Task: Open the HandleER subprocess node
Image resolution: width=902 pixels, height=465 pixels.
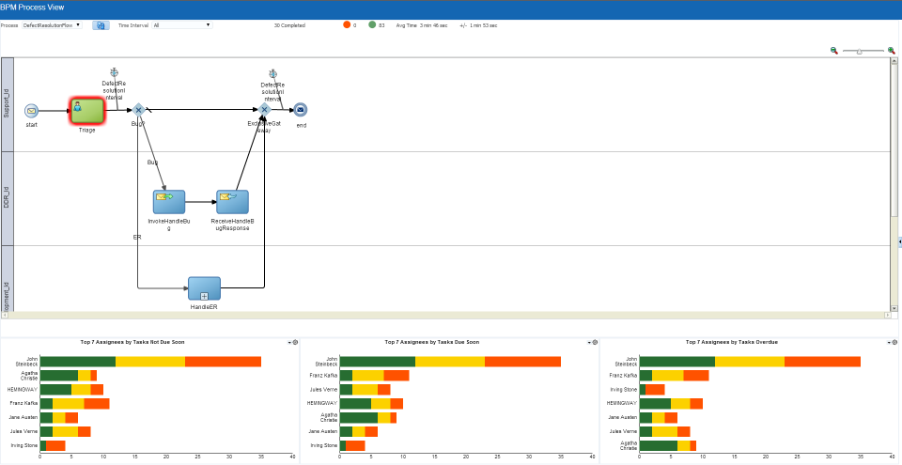Action: coord(204,288)
